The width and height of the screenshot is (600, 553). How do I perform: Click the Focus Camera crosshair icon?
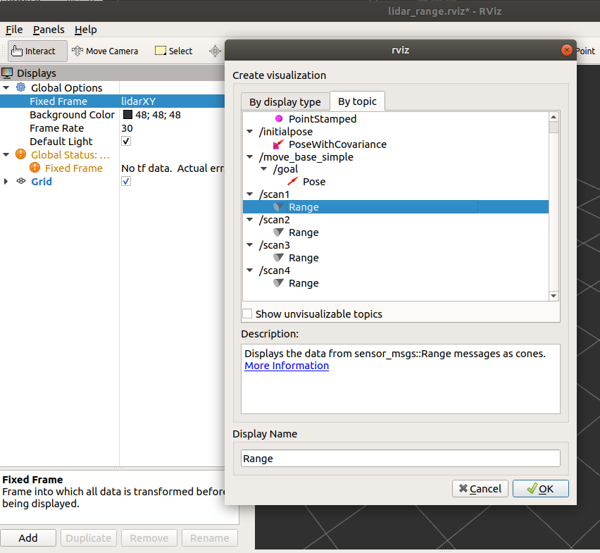click(x=215, y=51)
